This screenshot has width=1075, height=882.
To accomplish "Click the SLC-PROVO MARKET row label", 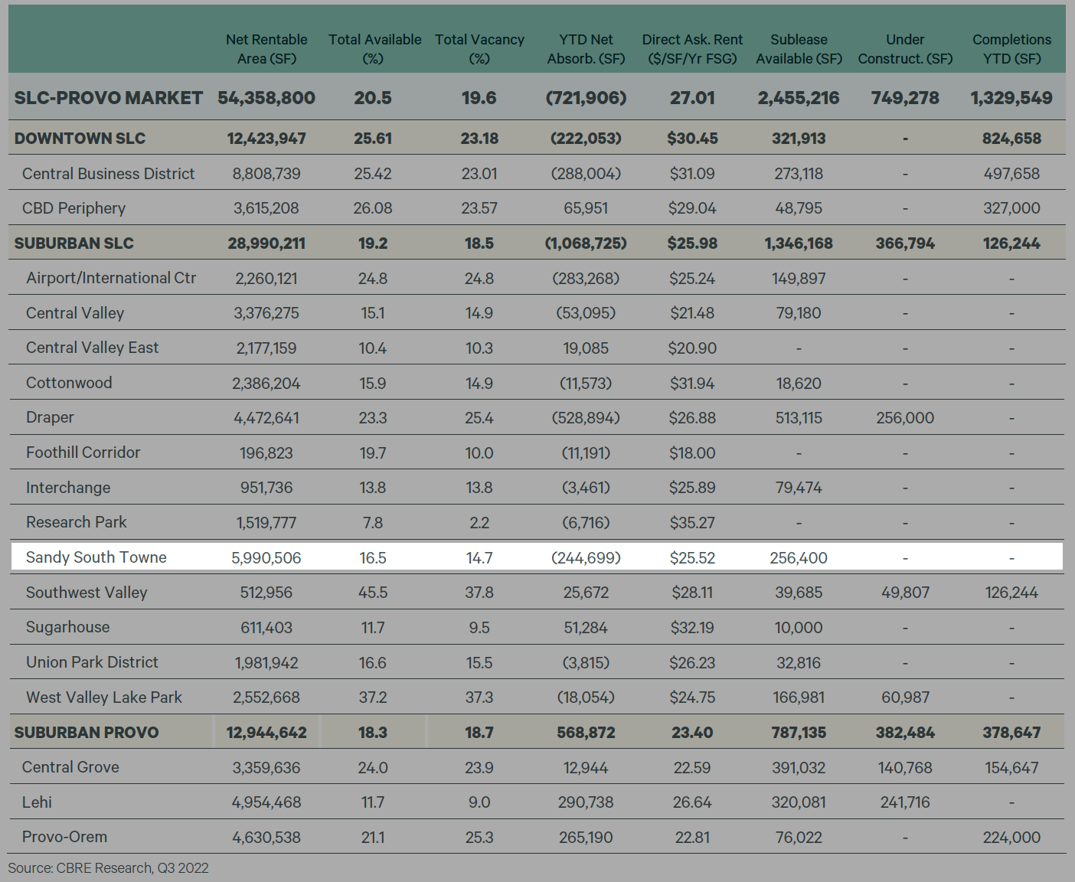I will [x=109, y=98].
